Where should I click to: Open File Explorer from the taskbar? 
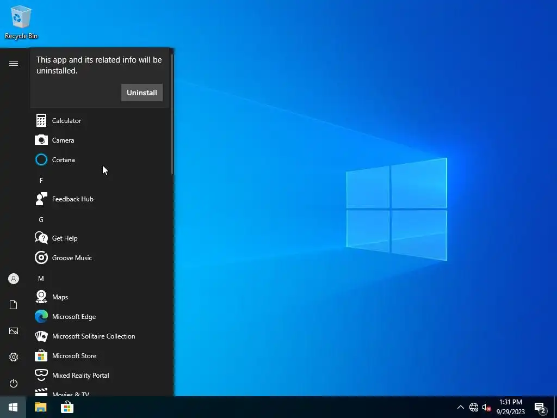40,407
